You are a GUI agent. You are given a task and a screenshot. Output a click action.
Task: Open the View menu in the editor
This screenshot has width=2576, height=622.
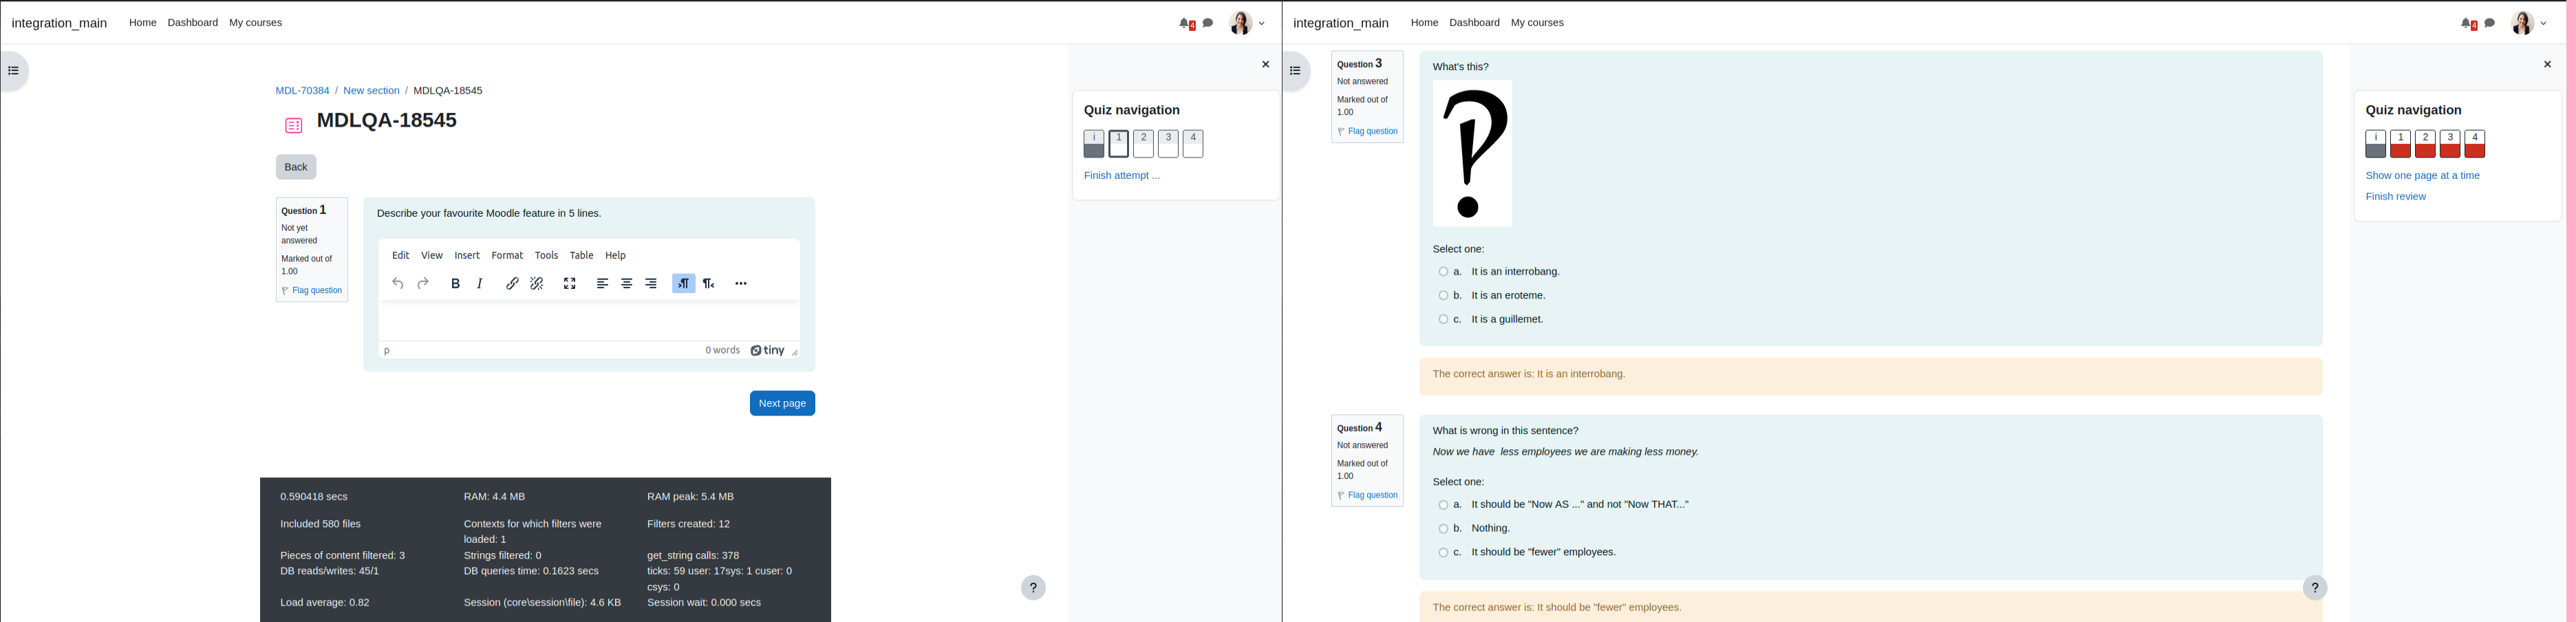coord(432,256)
